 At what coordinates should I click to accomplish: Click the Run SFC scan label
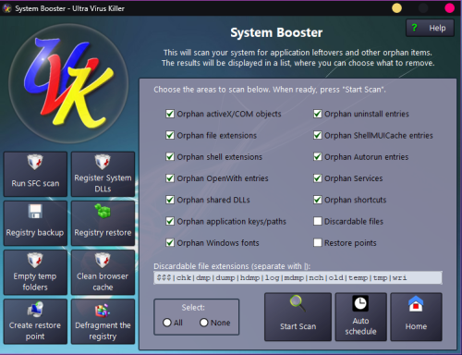pyautogui.click(x=35, y=183)
